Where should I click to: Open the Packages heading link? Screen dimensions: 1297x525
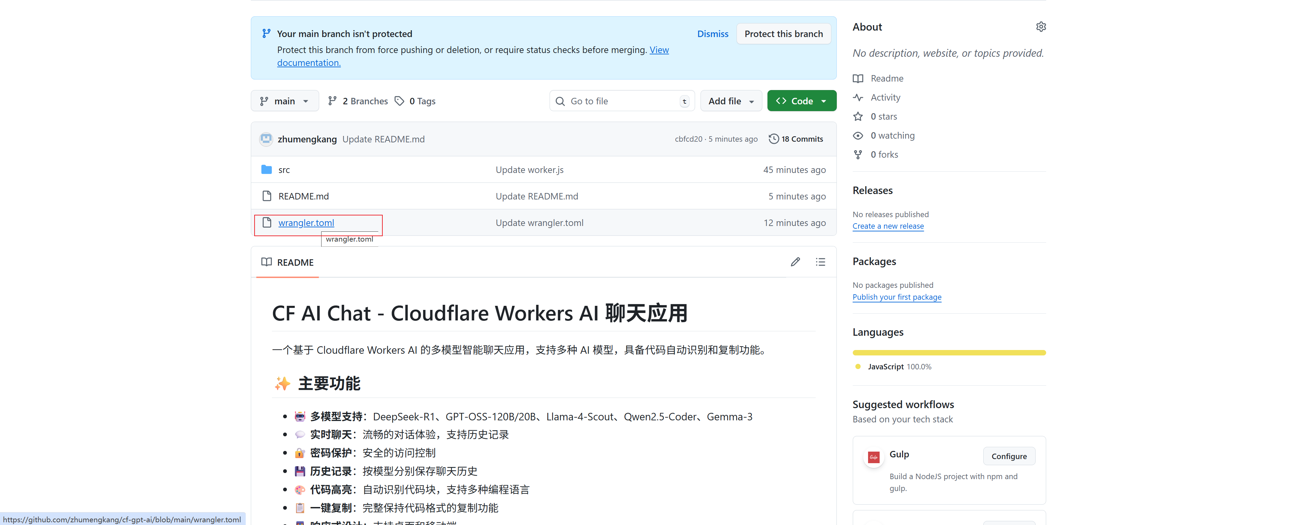(x=874, y=261)
